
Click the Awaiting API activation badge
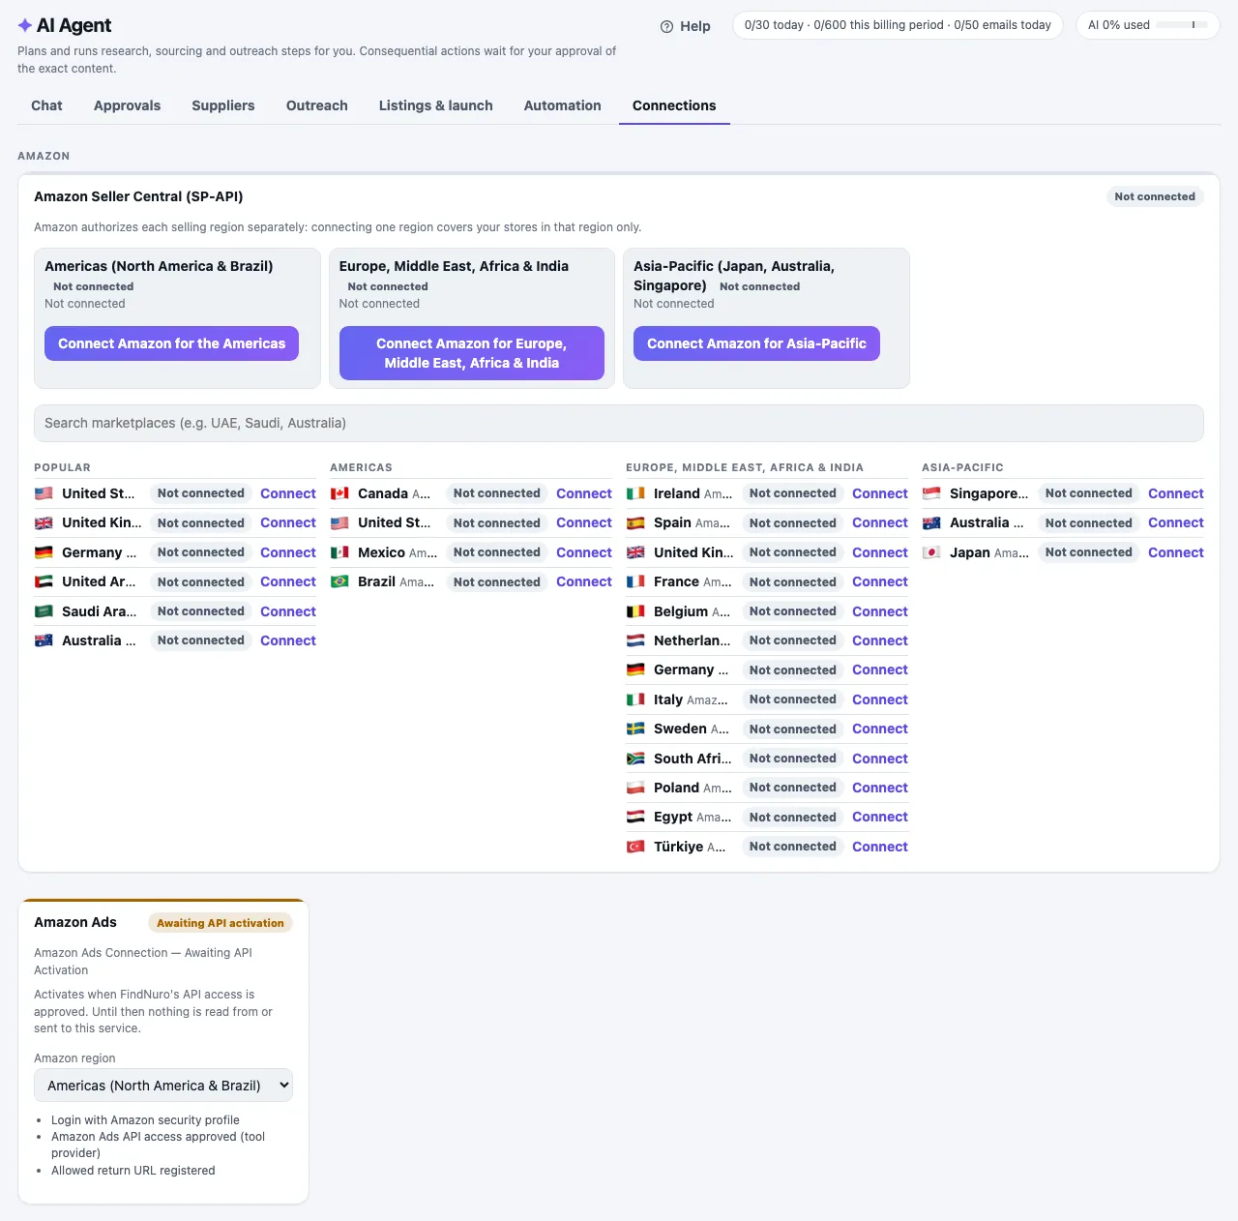(x=221, y=923)
